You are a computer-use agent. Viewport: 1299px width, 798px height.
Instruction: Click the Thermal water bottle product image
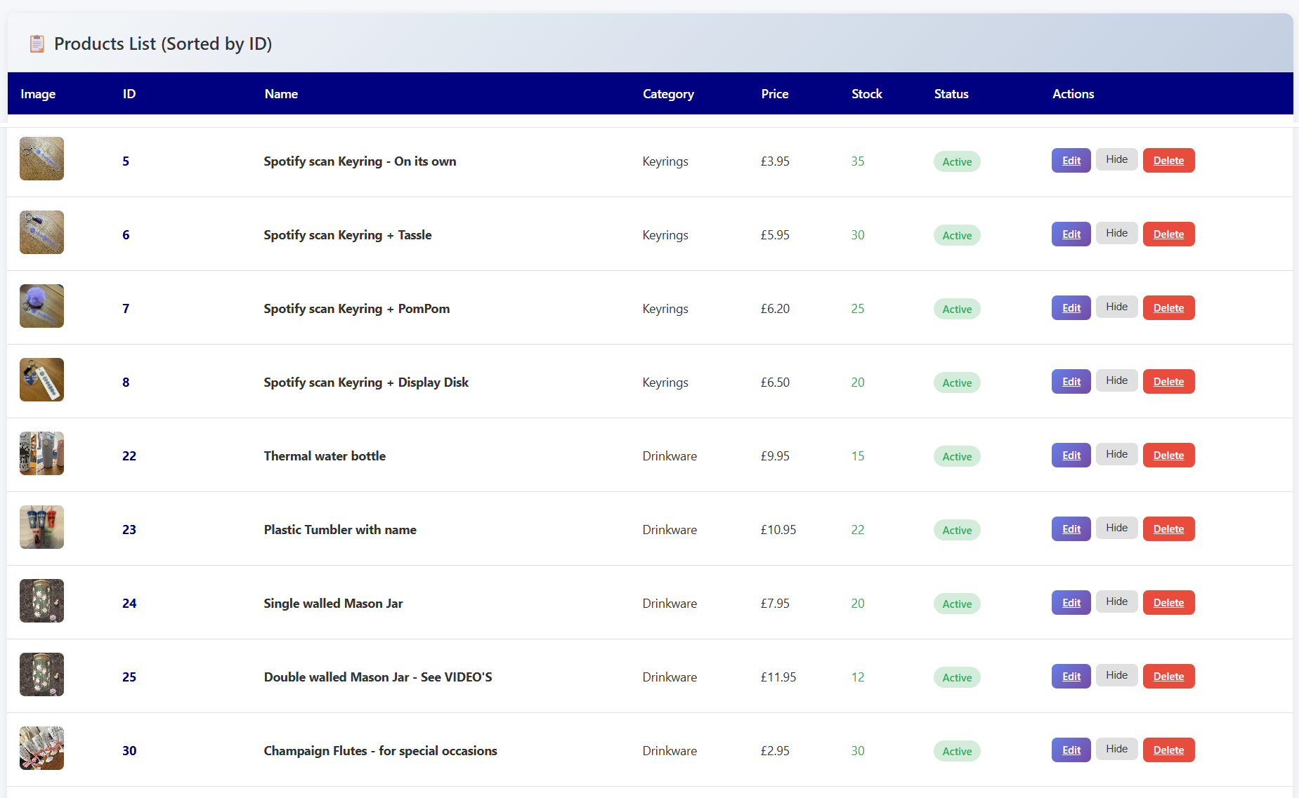41,453
